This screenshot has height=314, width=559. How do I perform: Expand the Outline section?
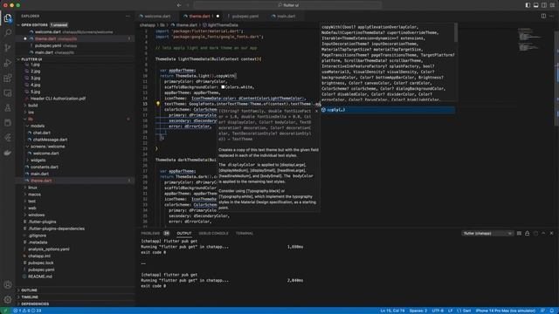tap(29, 290)
